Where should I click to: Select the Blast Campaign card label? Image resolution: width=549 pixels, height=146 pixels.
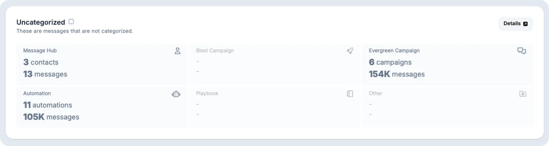pos(215,51)
